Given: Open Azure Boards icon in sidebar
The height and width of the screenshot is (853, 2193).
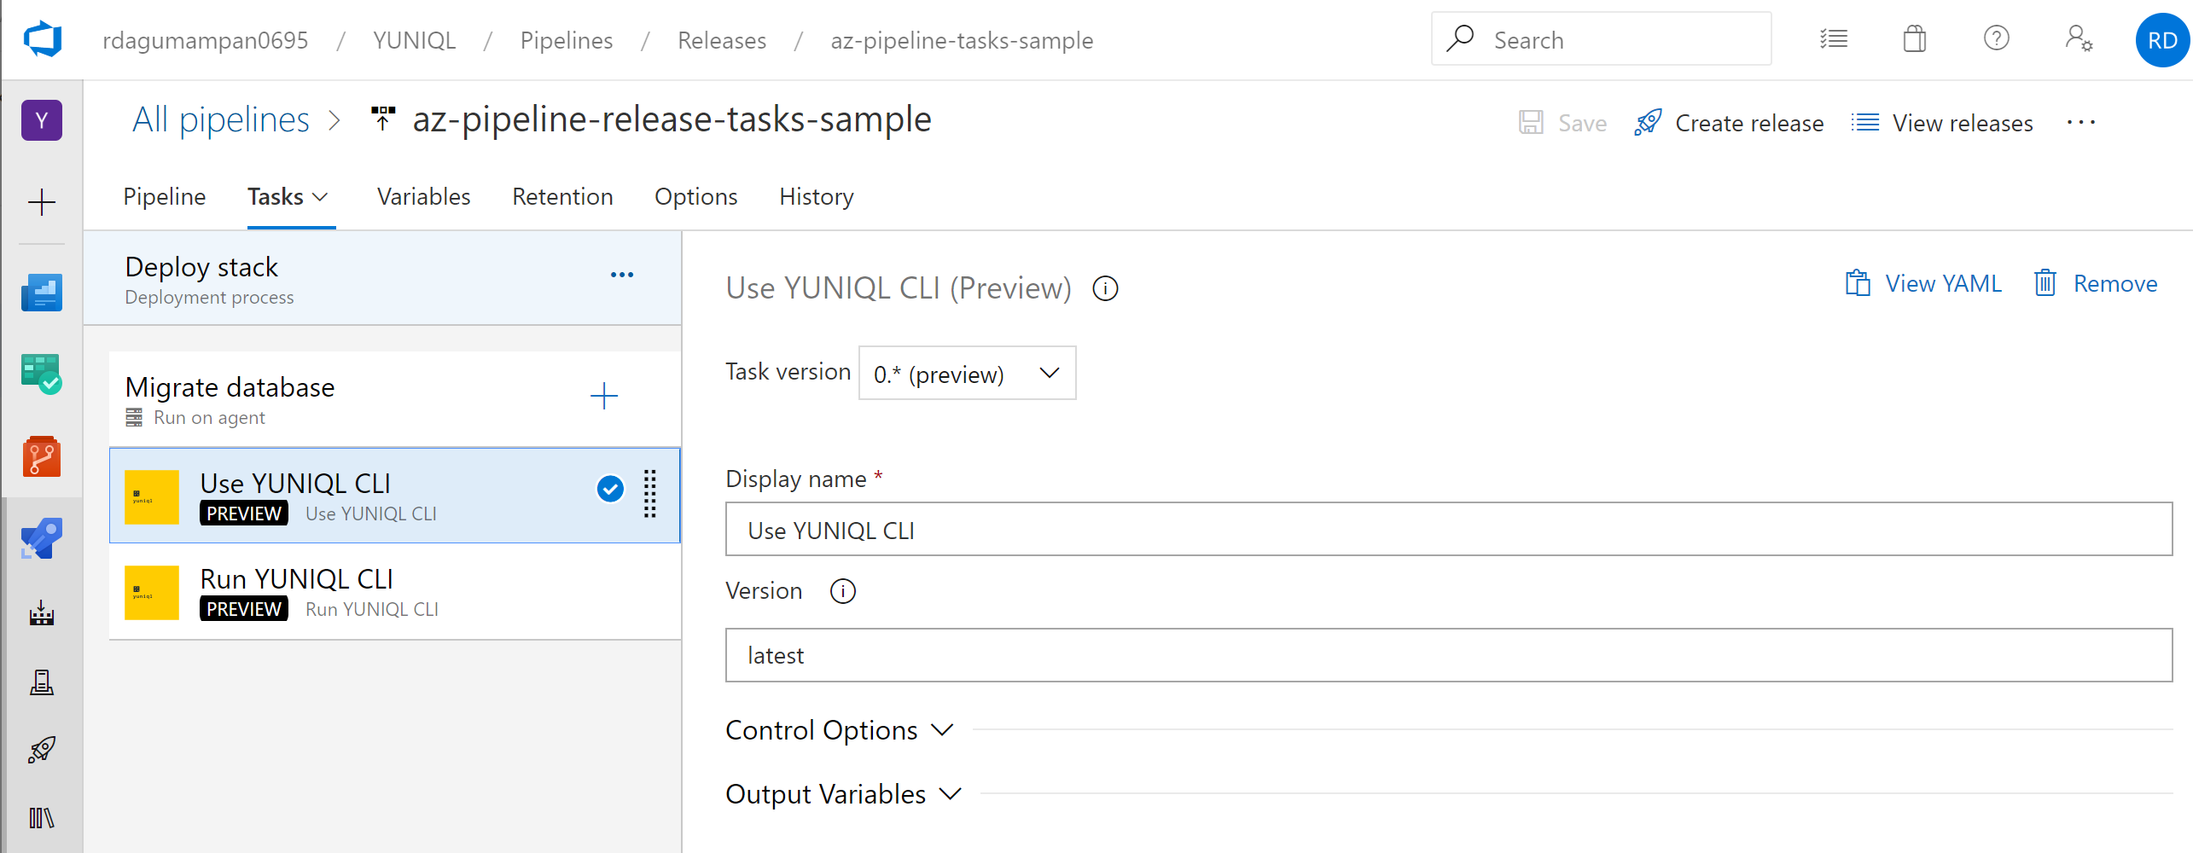Looking at the screenshot, I should click(42, 293).
